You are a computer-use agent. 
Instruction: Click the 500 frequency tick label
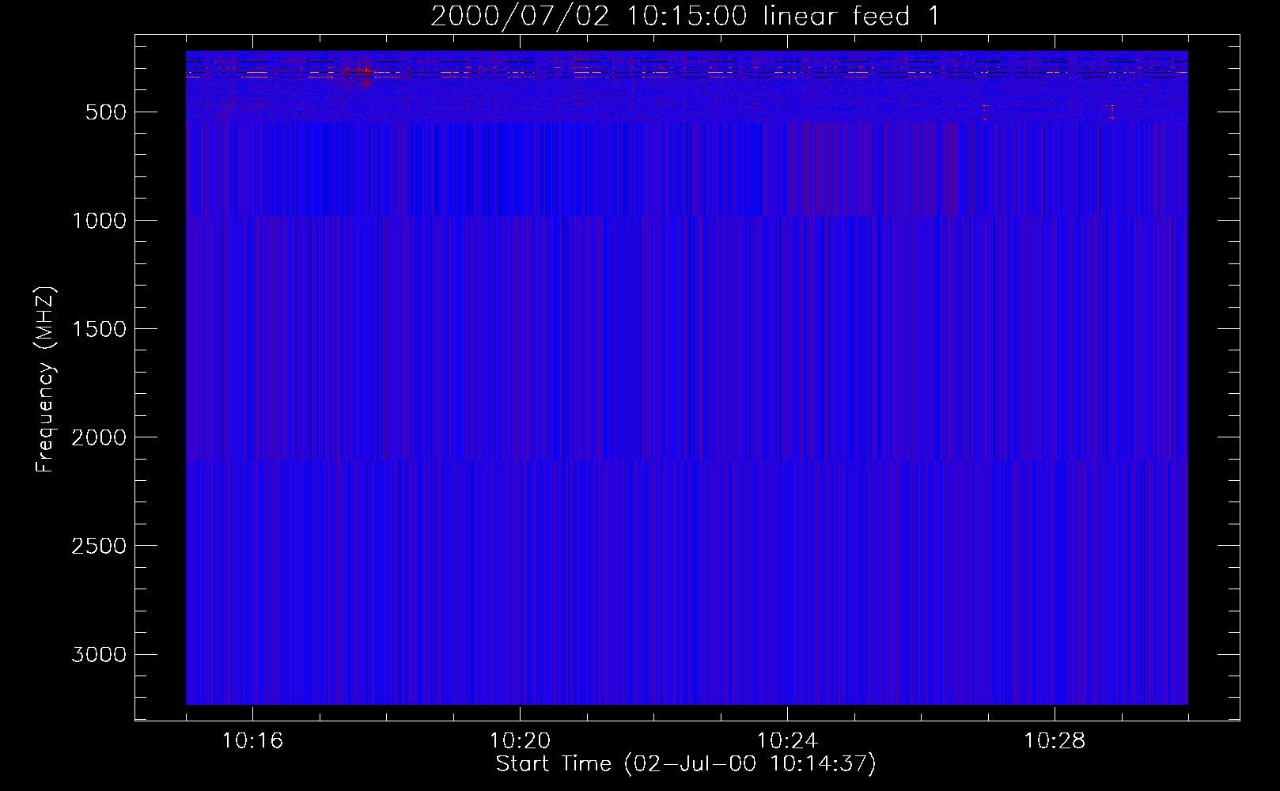click(107, 112)
